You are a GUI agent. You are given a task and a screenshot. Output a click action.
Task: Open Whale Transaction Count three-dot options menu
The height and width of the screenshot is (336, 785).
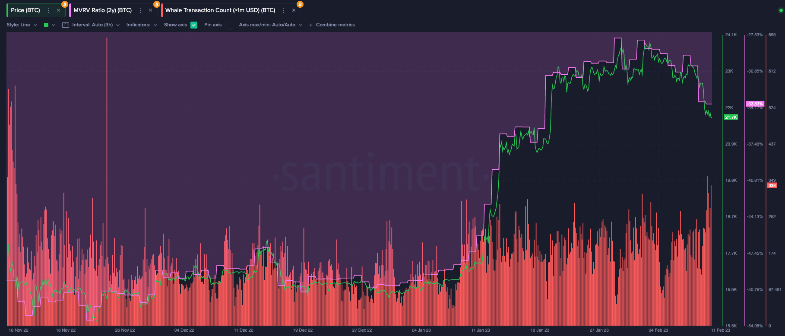pyautogui.click(x=284, y=10)
